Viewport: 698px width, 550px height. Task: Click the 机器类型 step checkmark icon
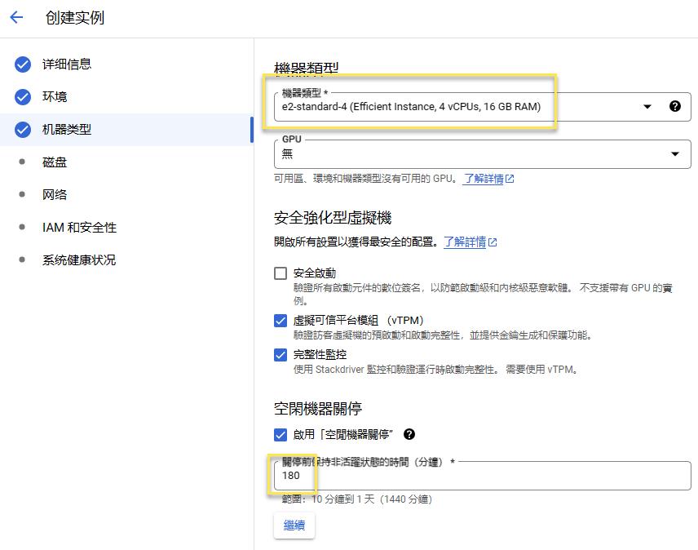[x=23, y=130]
